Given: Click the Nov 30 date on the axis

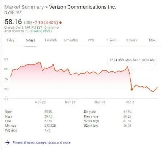Looking at the screenshot, I should pos(100,102).
